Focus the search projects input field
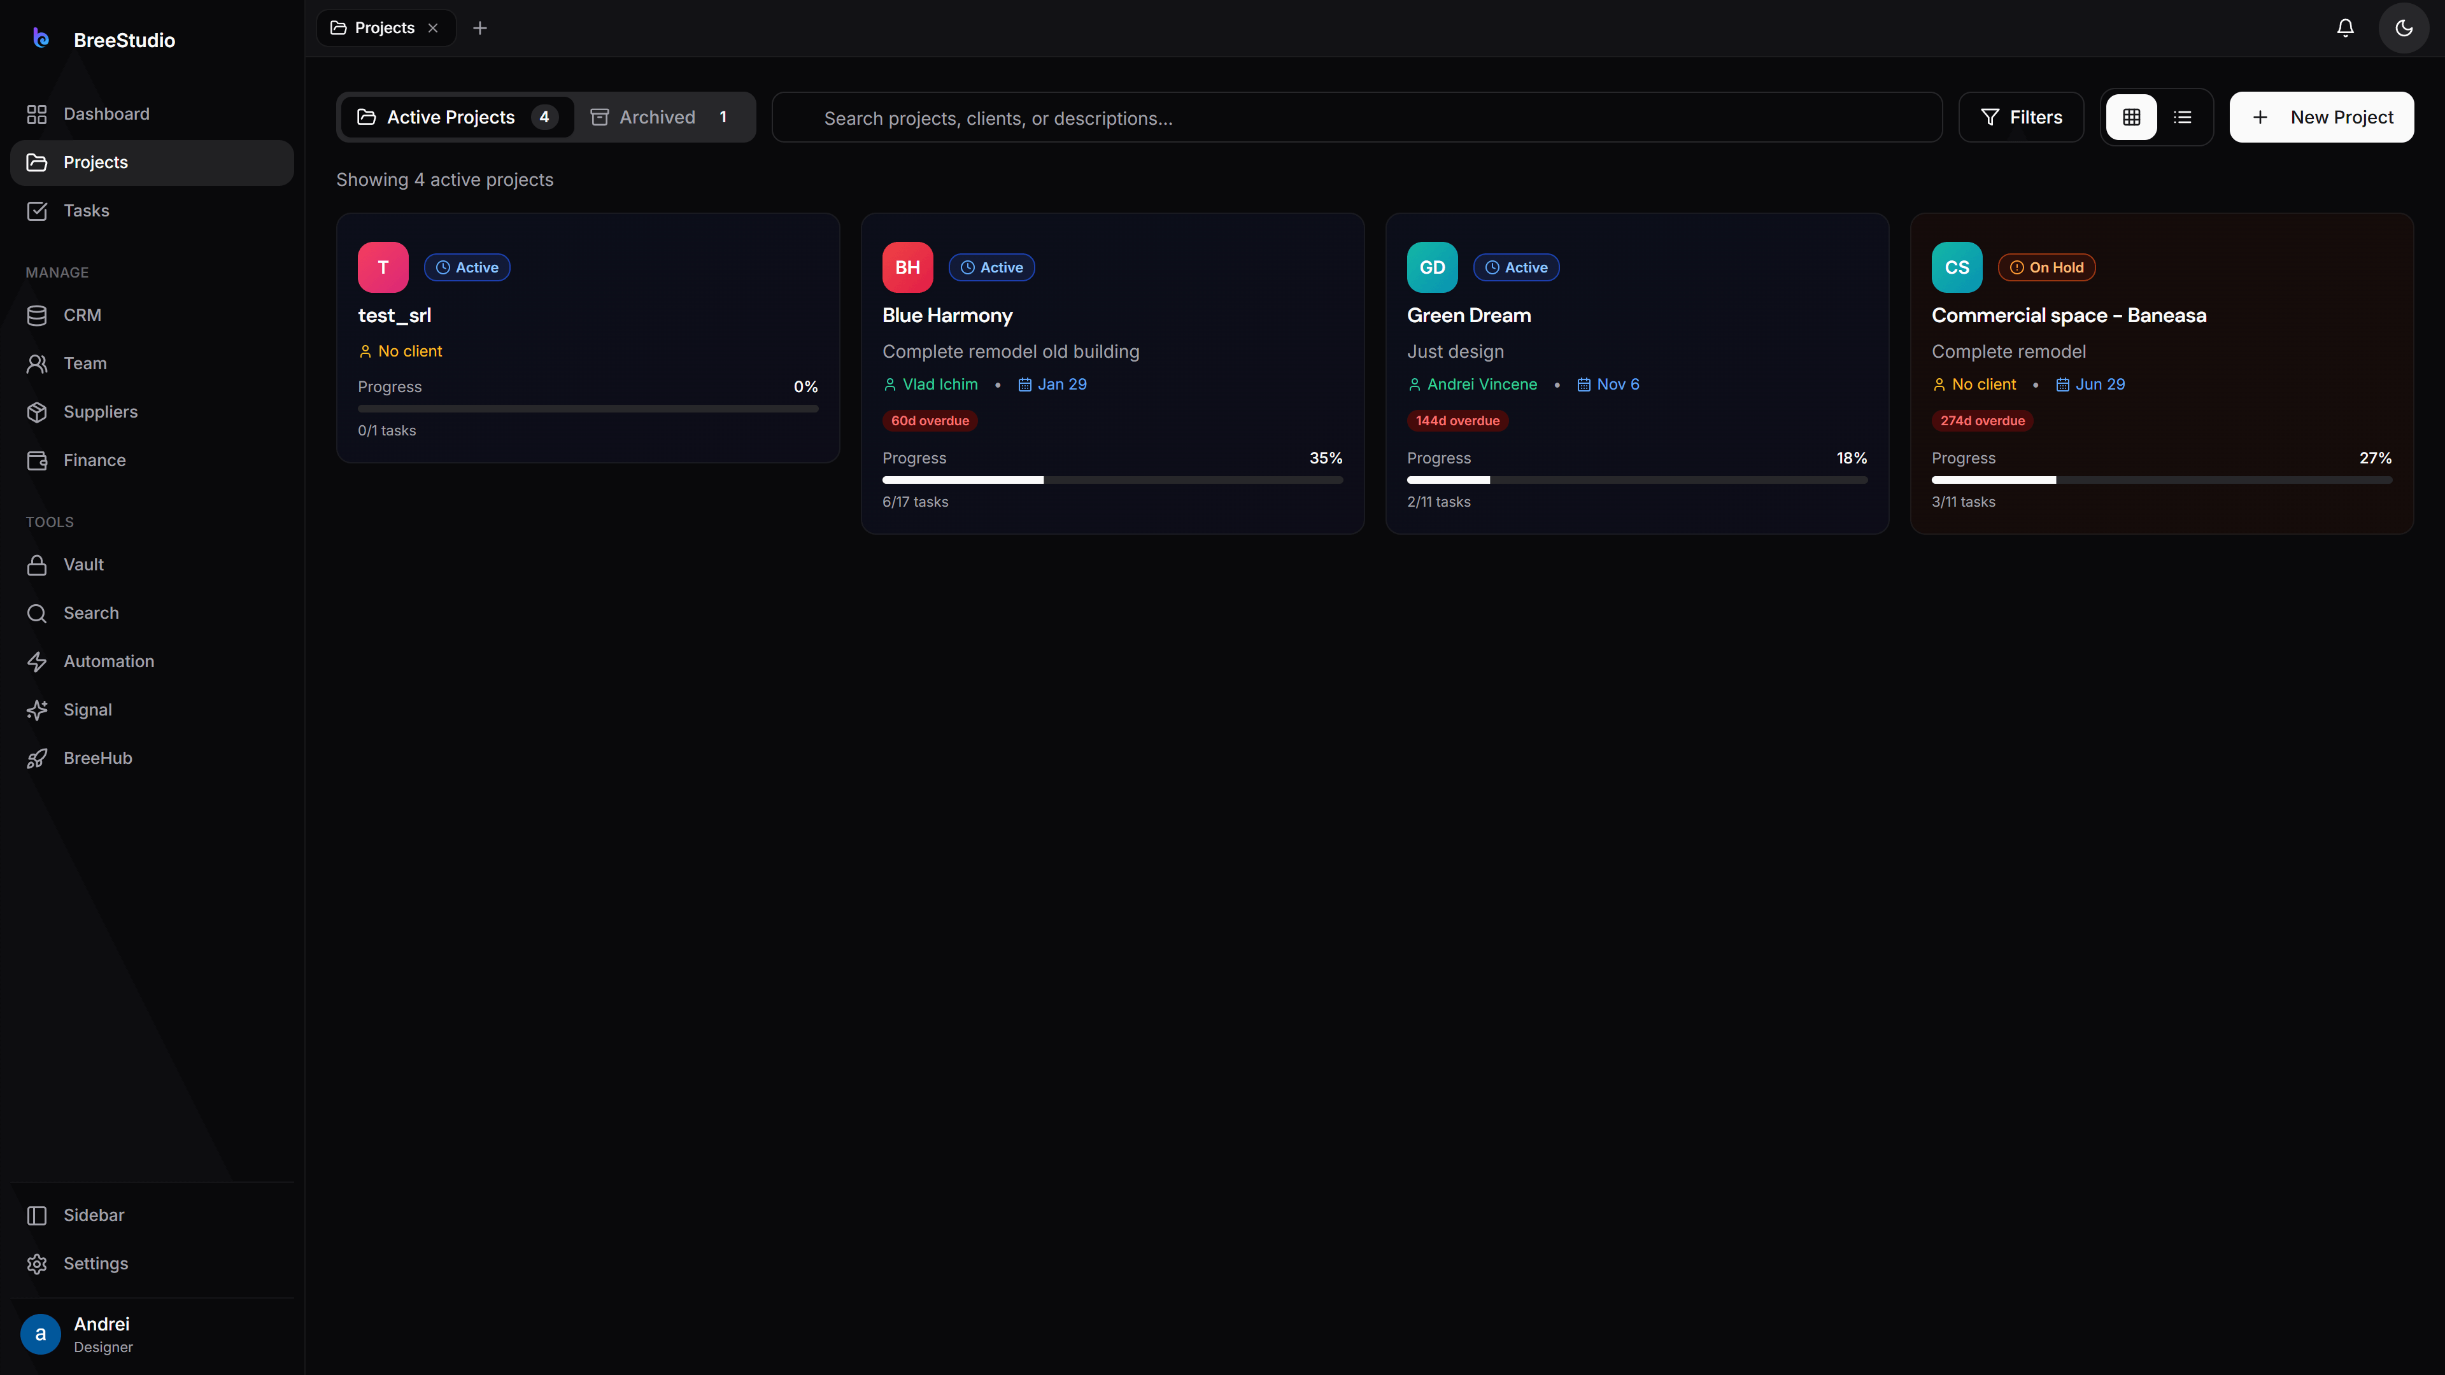 pos(1357,118)
